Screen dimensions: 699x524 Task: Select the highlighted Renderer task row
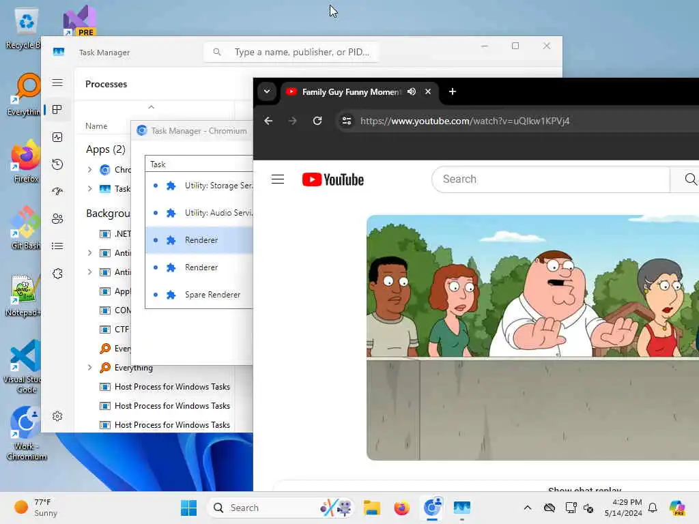(x=199, y=240)
